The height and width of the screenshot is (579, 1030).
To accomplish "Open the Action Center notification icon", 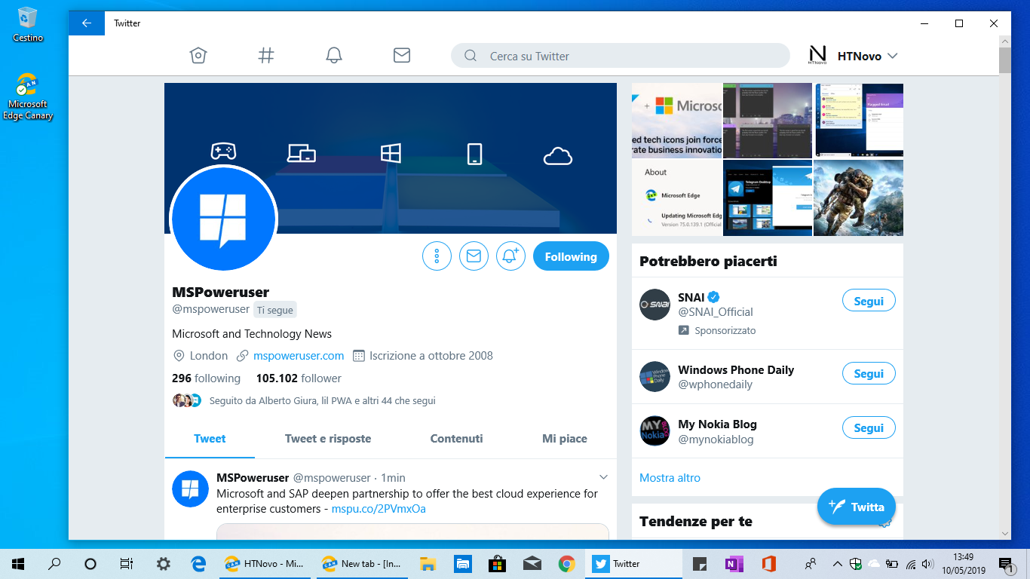I will (1005, 563).
